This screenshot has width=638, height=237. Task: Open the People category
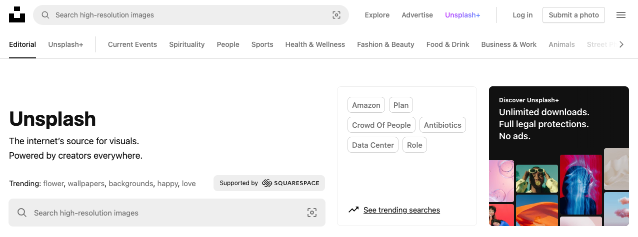coord(228,44)
